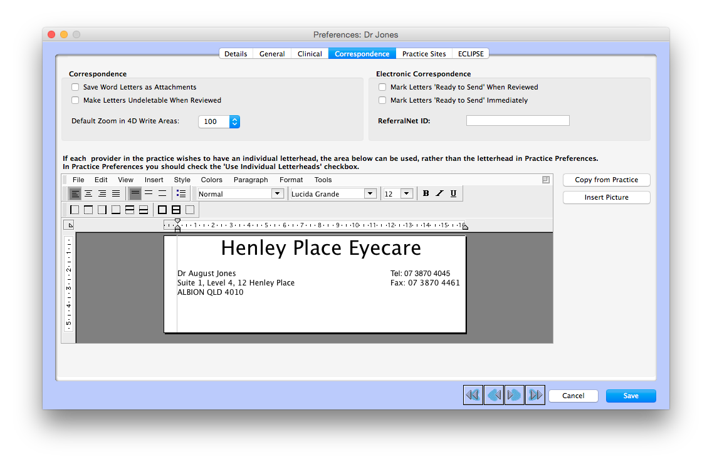Open the View menu in editor
712x467 pixels.
click(x=126, y=180)
